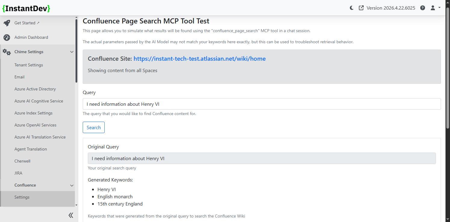Collapse the sidebar with double chevron
Screen dimensions: 450x222
(71, 215)
